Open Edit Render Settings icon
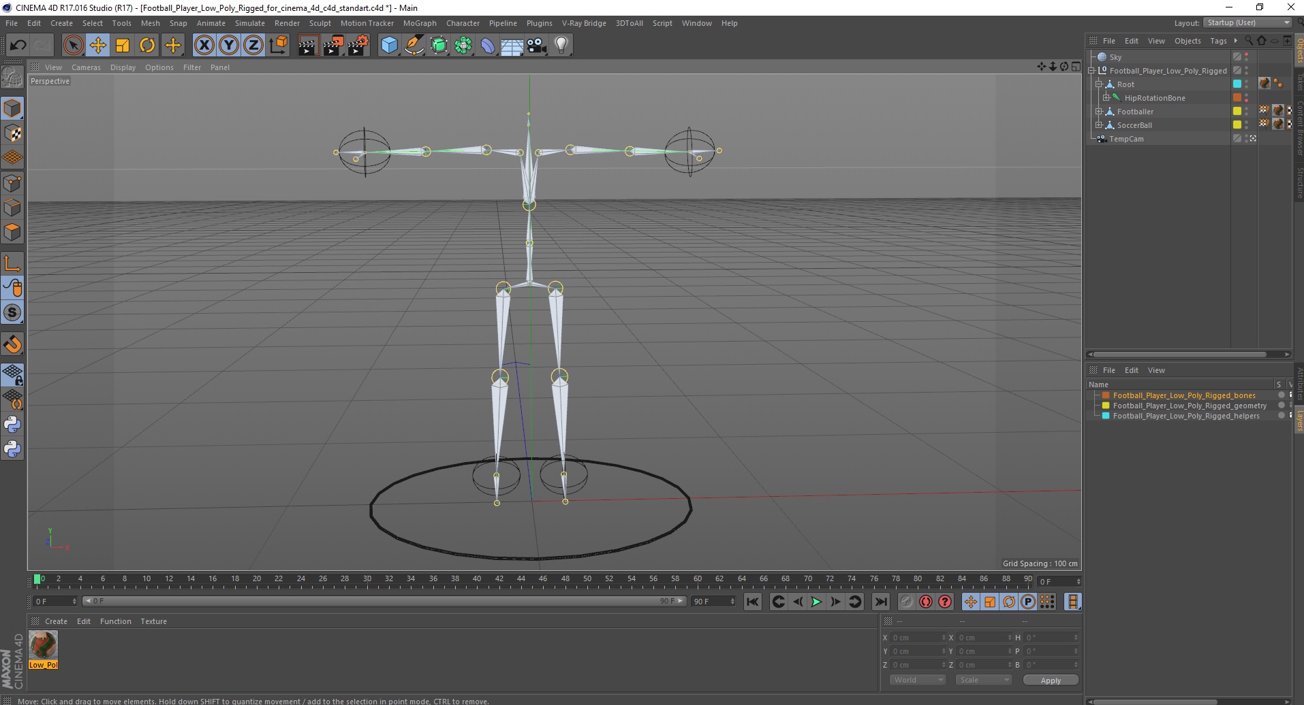1304x705 pixels. [x=358, y=46]
